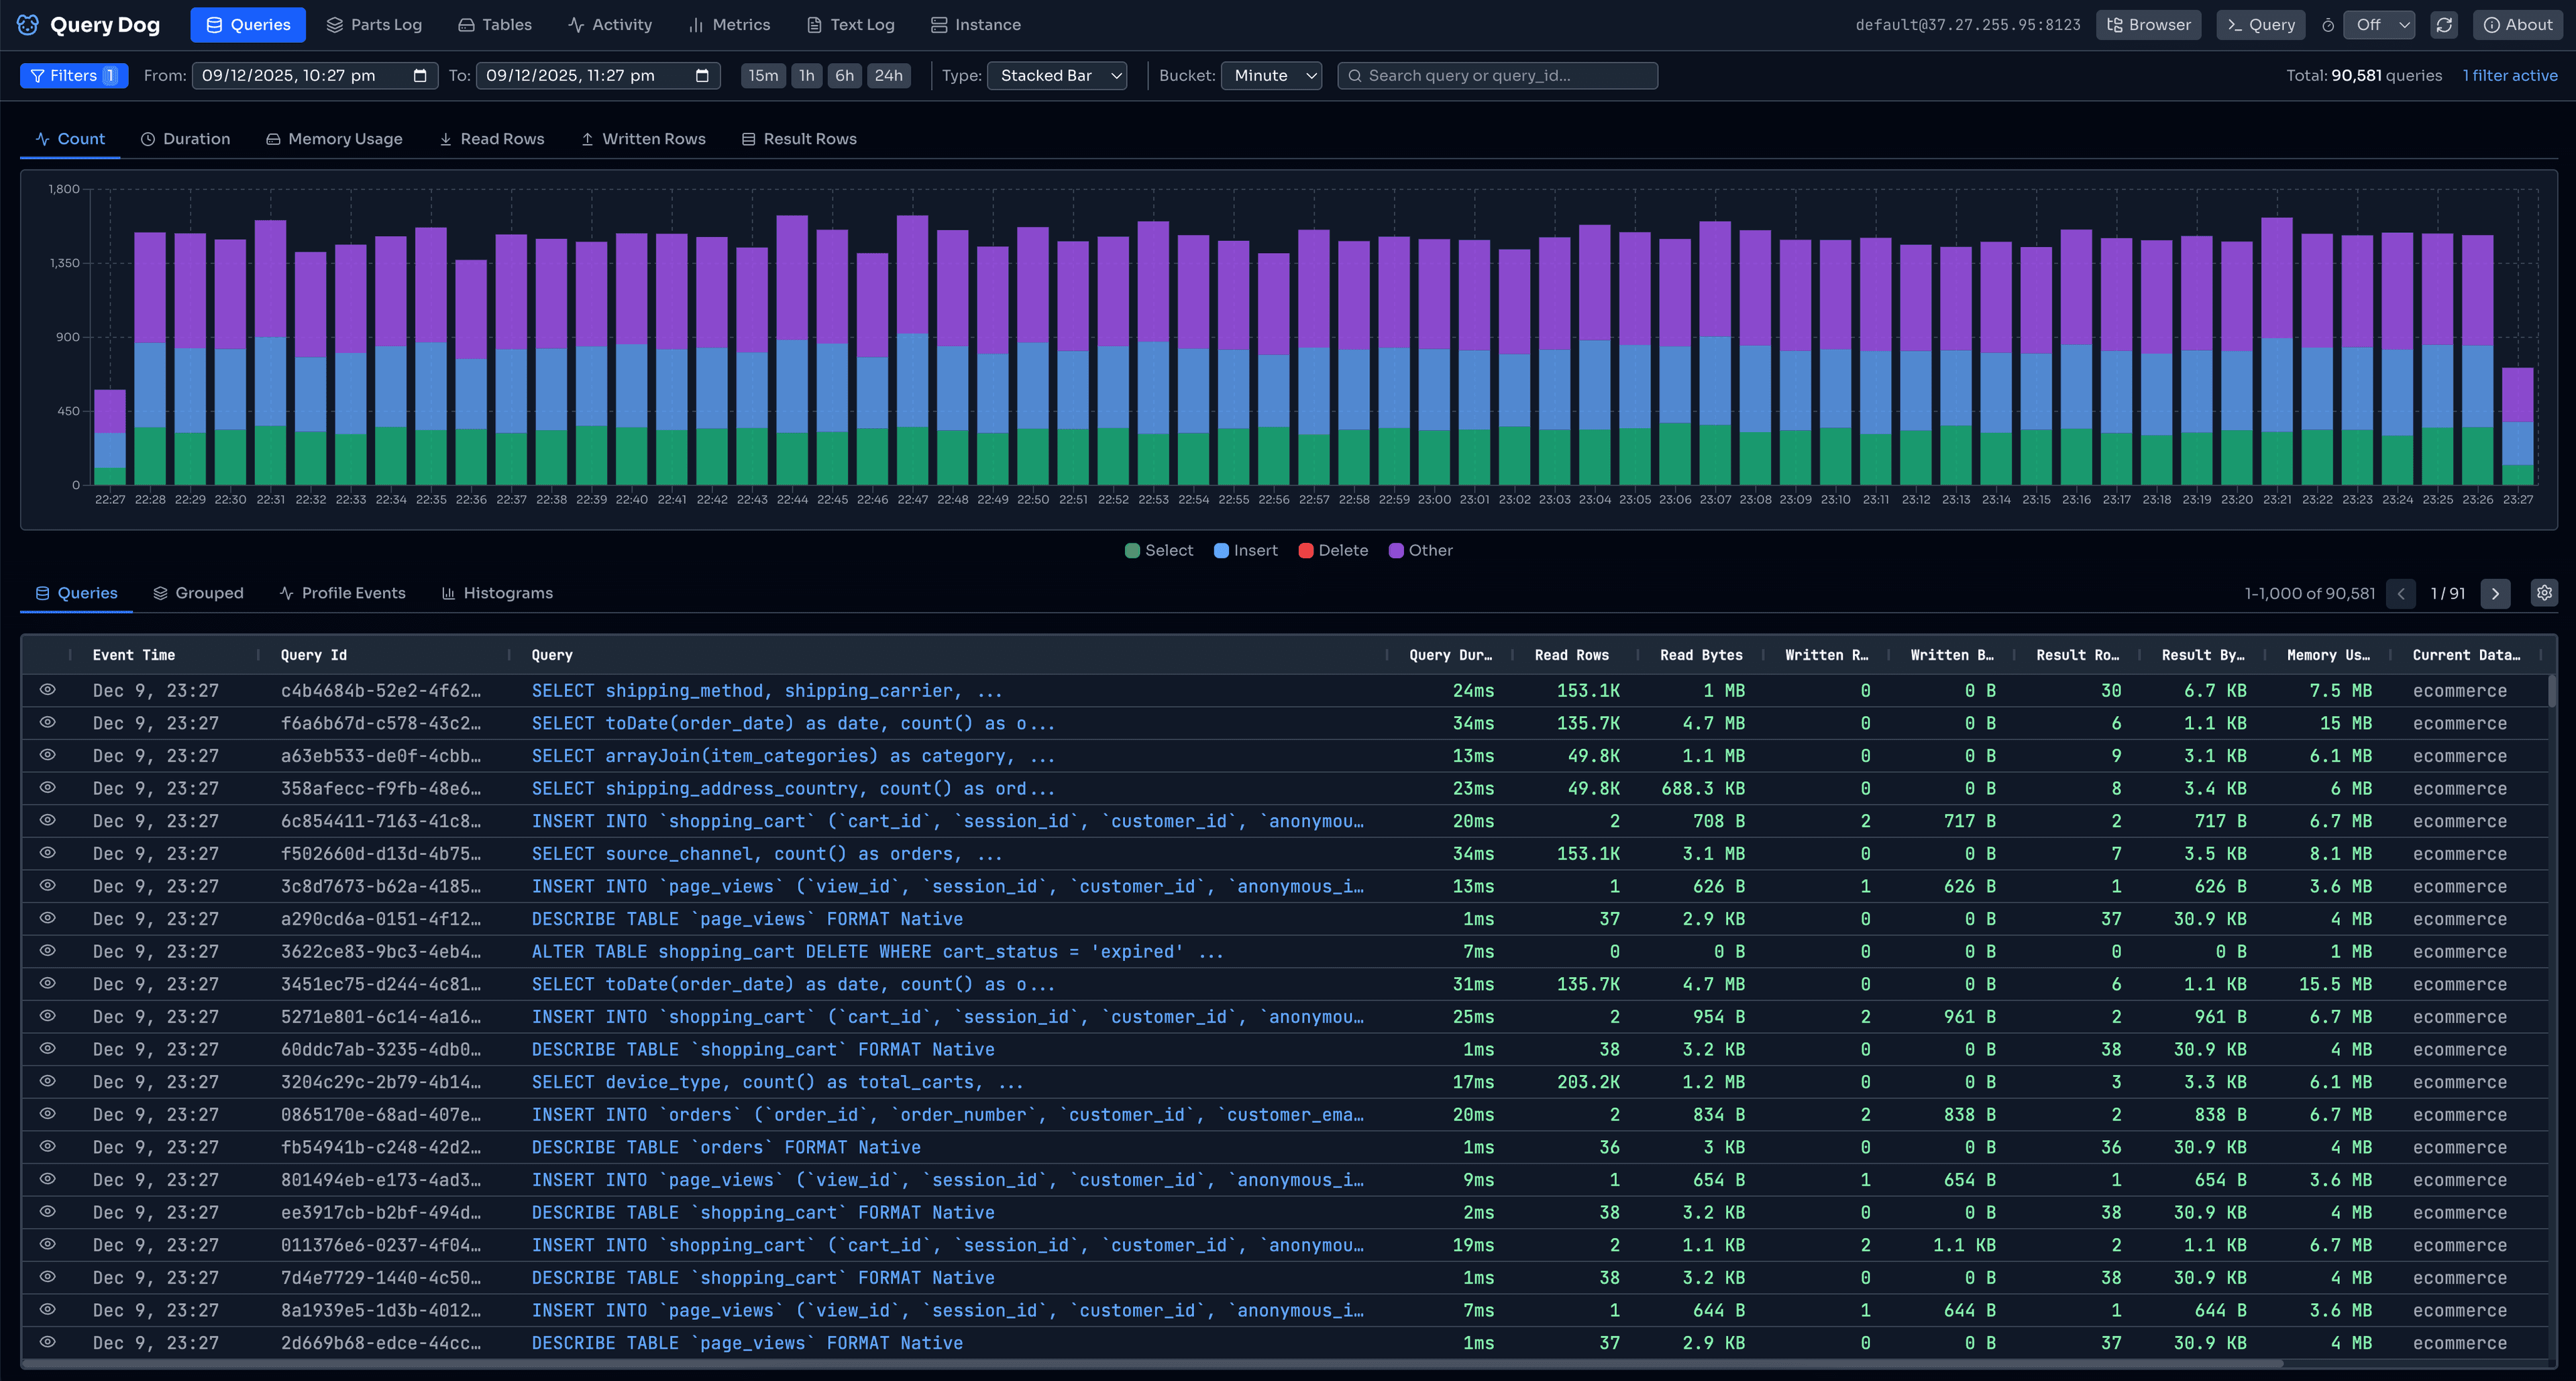The image size is (2576, 1381).
Task: View the Metrics dashboard
Action: click(x=729, y=24)
